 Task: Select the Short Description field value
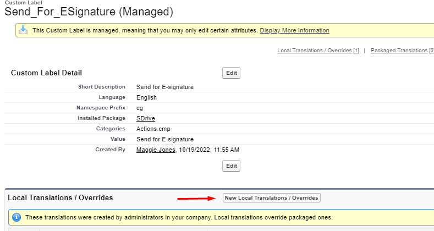pyautogui.click(x=164, y=87)
